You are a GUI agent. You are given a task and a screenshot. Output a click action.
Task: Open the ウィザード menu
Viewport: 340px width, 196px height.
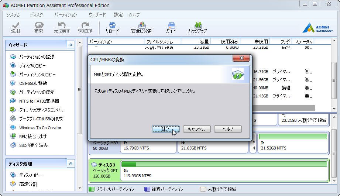pyautogui.click(x=97, y=15)
